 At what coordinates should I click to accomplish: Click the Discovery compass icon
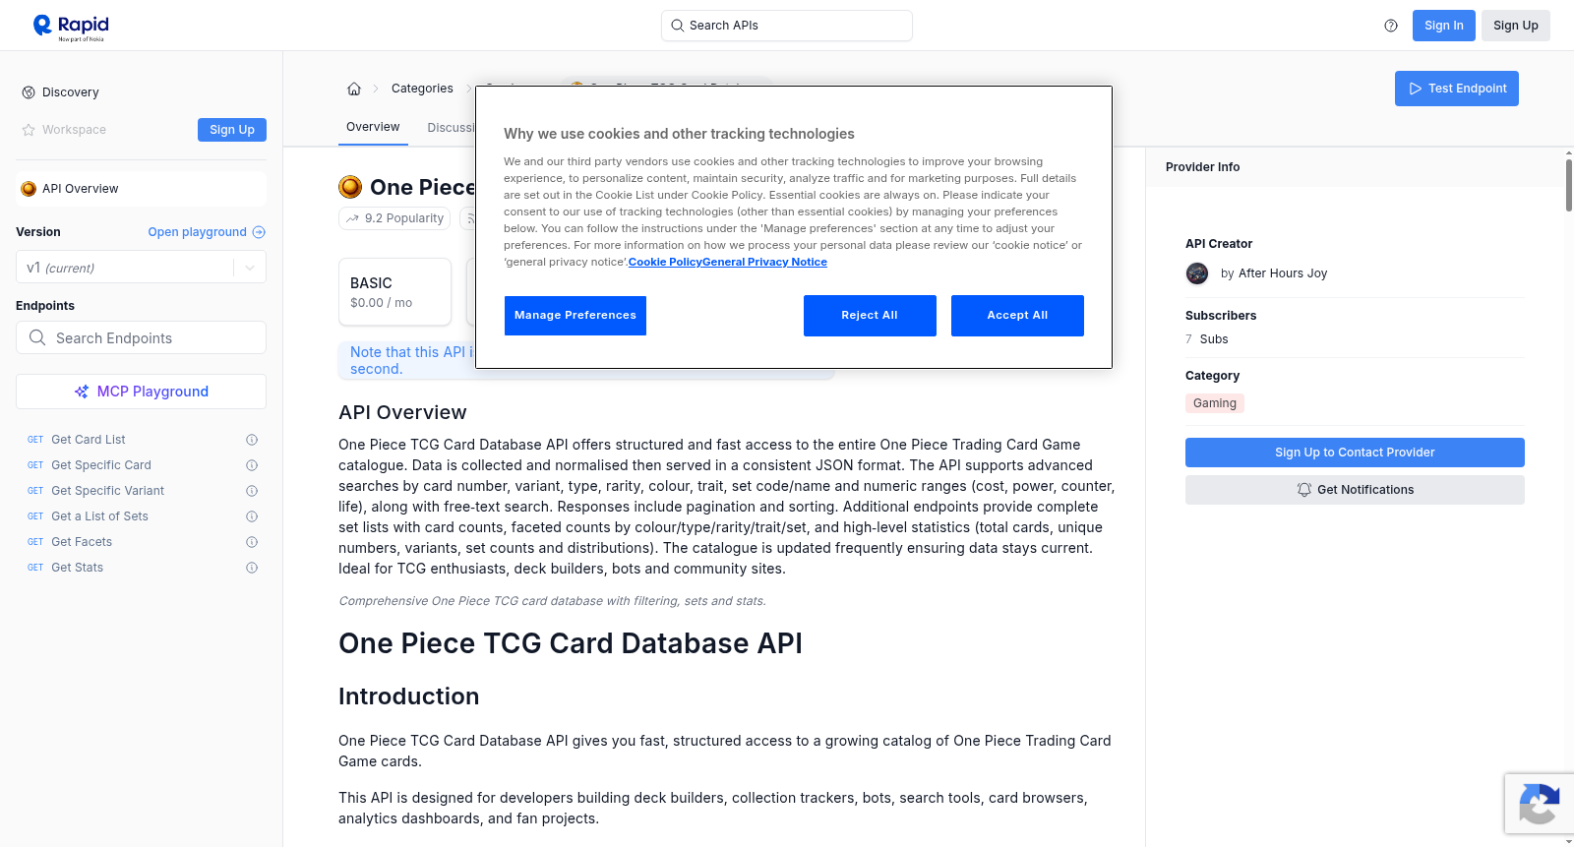pyautogui.click(x=29, y=92)
